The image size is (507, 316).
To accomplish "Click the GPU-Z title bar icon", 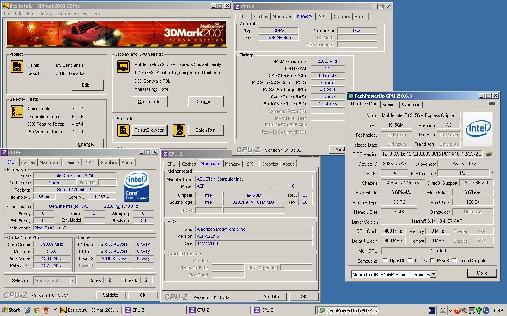I will tap(351, 96).
